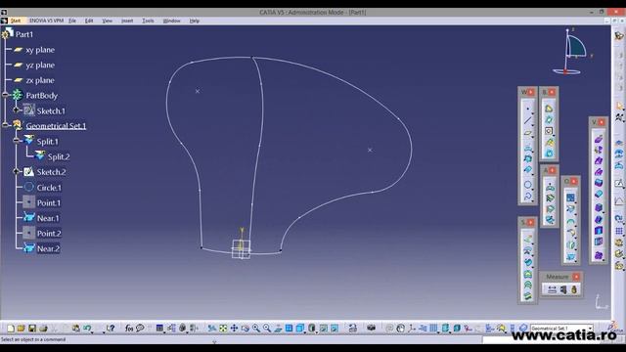The image size is (626, 352).
Task: Close the V toolbar
Action: (x=602, y=122)
